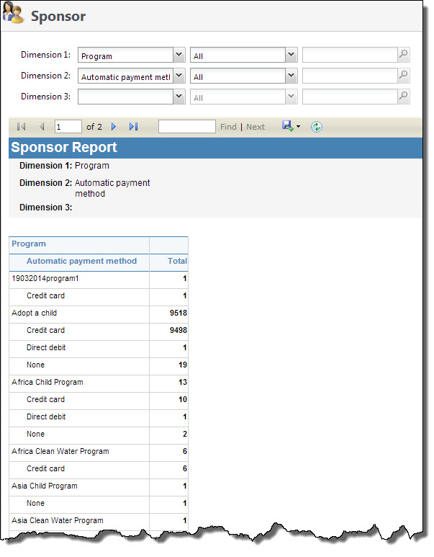Open Dimension 1 All filter dropdown
This screenshot has width=434, height=557.
tap(291, 55)
